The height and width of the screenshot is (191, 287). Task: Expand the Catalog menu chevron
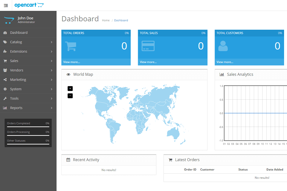pyautogui.click(x=51, y=42)
